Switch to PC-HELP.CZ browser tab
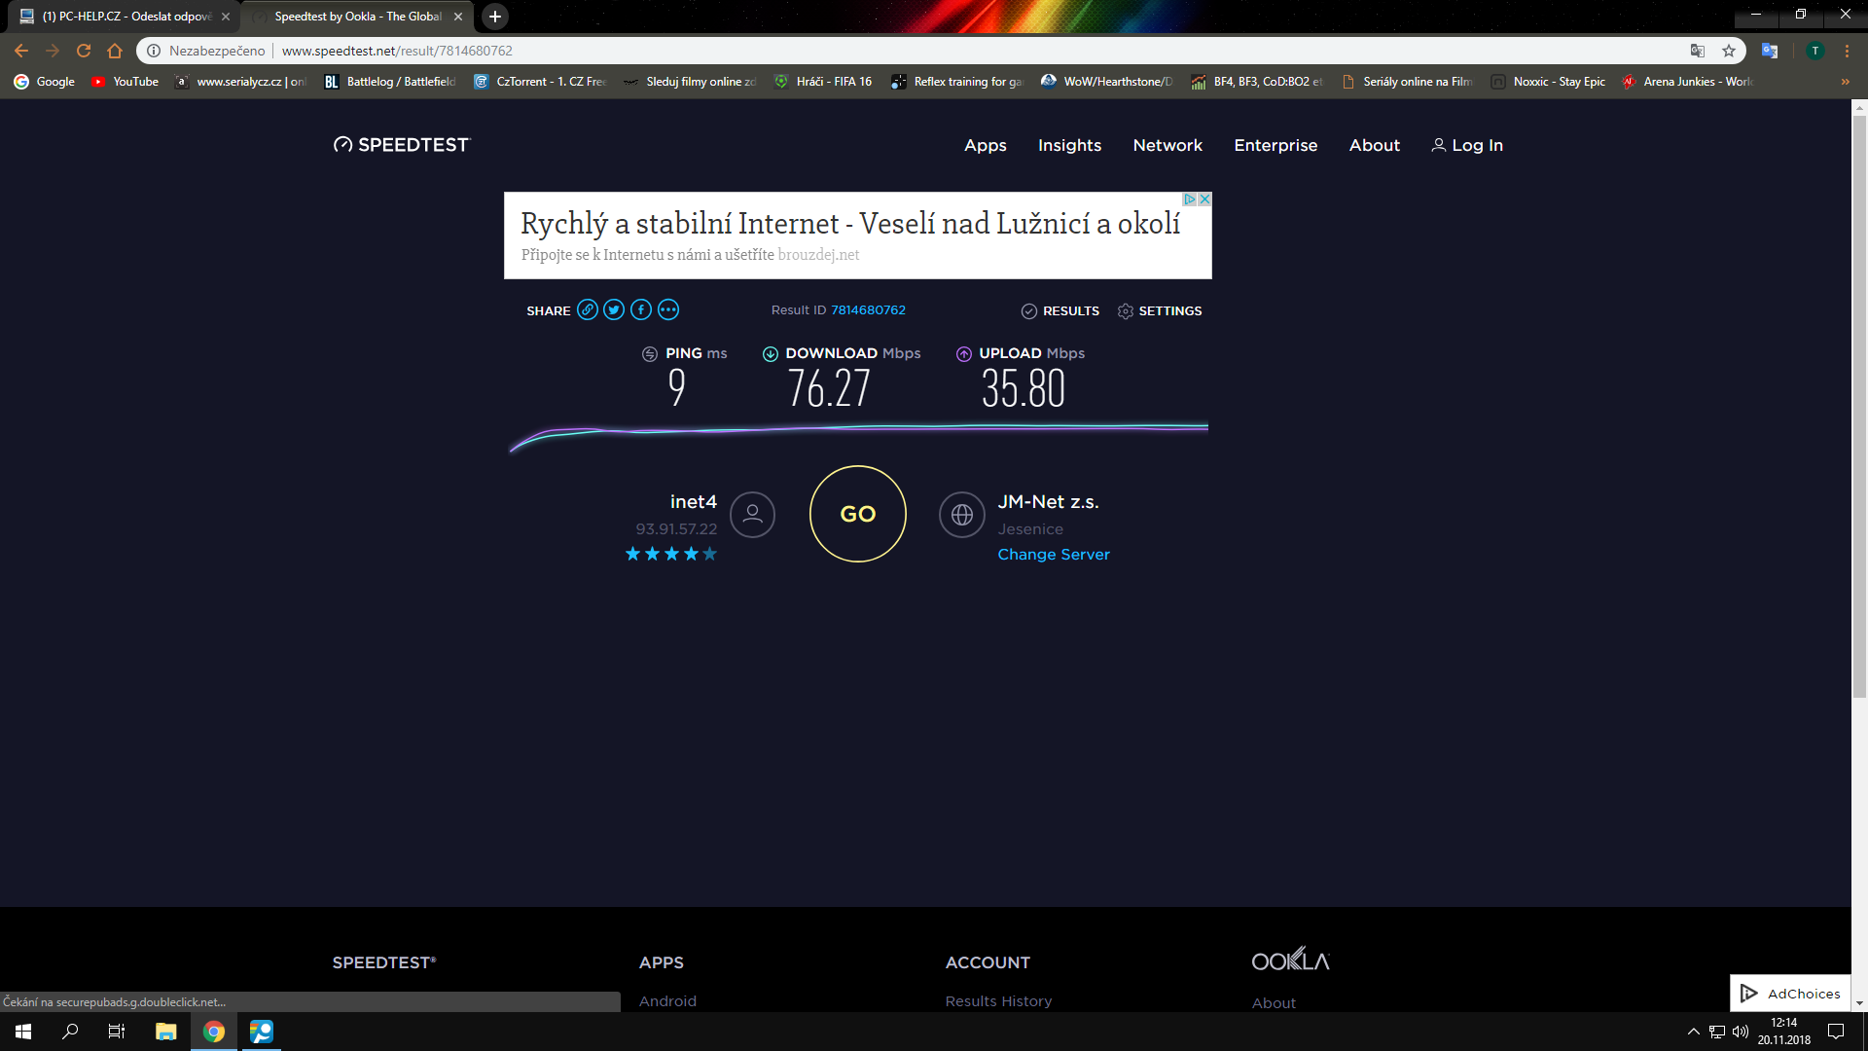 (x=126, y=17)
